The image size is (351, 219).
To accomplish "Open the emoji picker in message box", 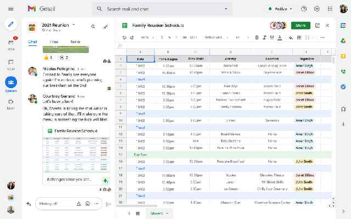I will coord(88,204).
